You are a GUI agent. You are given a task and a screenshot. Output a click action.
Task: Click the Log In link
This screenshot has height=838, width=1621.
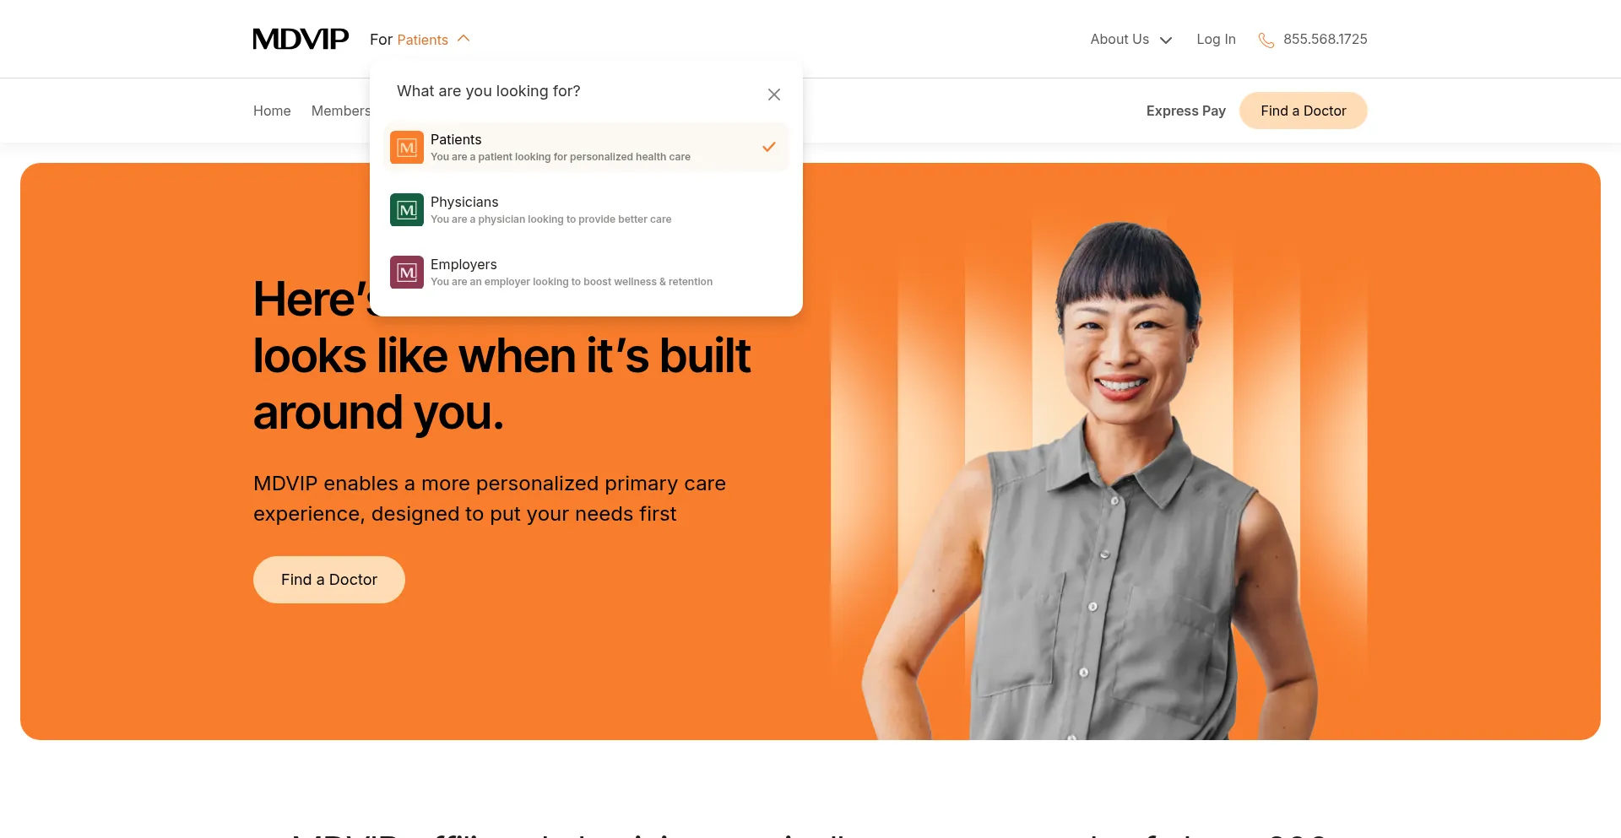(1216, 40)
